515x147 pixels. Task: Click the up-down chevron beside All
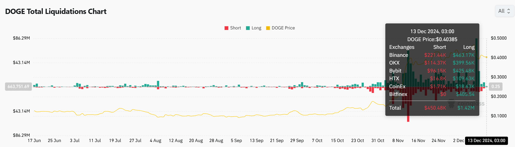pyautogui.click(x=509, y=11)
